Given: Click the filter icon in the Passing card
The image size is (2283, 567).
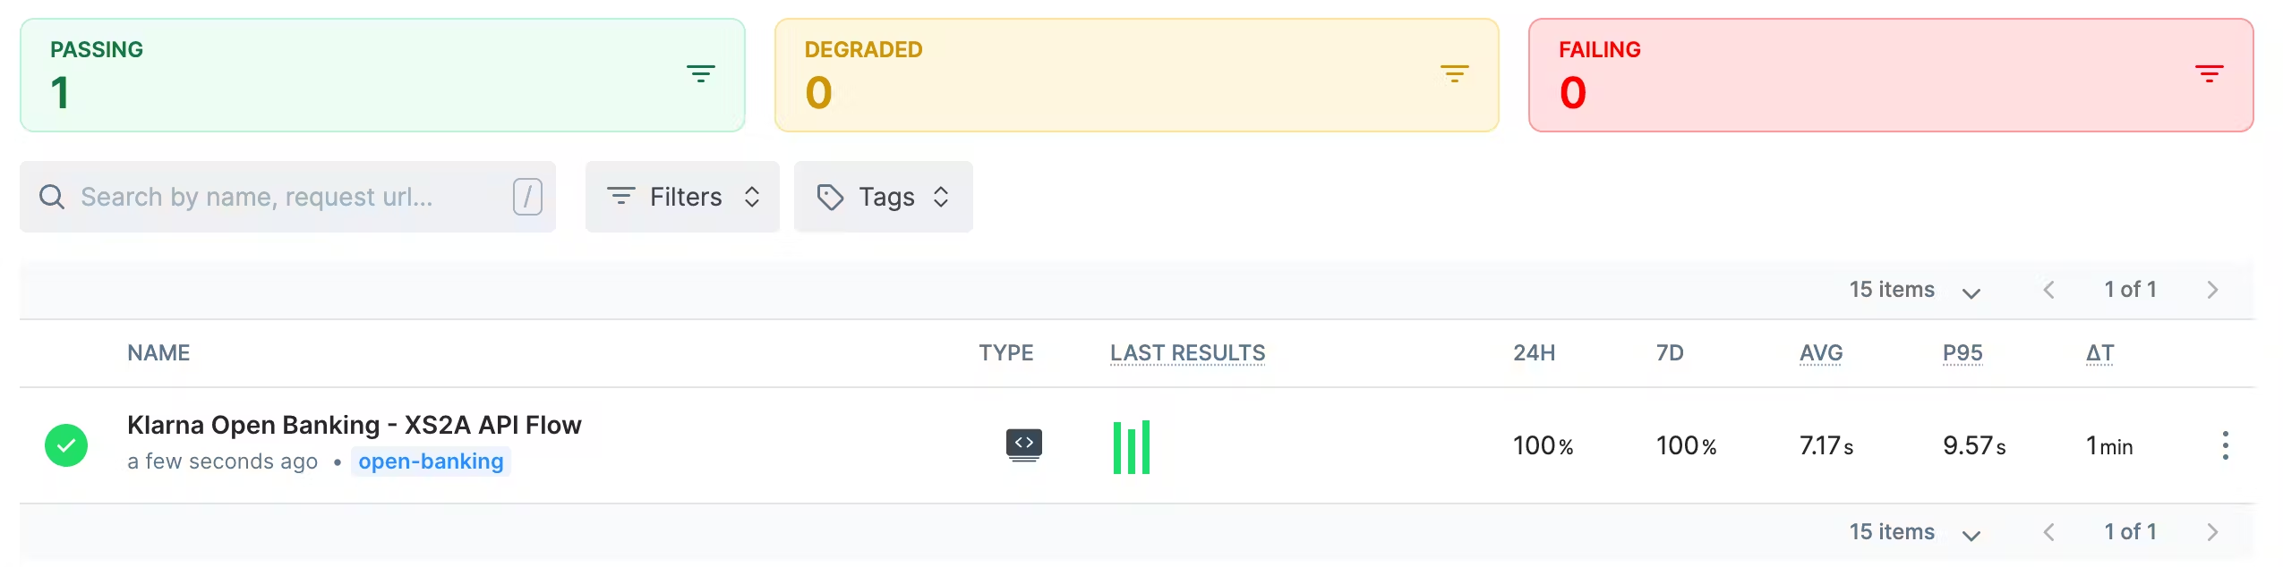Looking at the screenshot, I should point(700,74).
